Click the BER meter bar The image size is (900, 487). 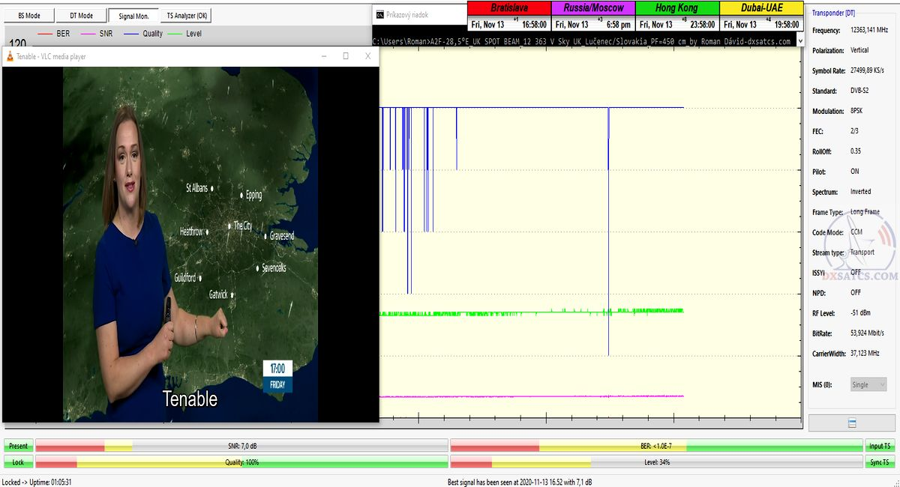pyautogui.click(x=656, y=446)
